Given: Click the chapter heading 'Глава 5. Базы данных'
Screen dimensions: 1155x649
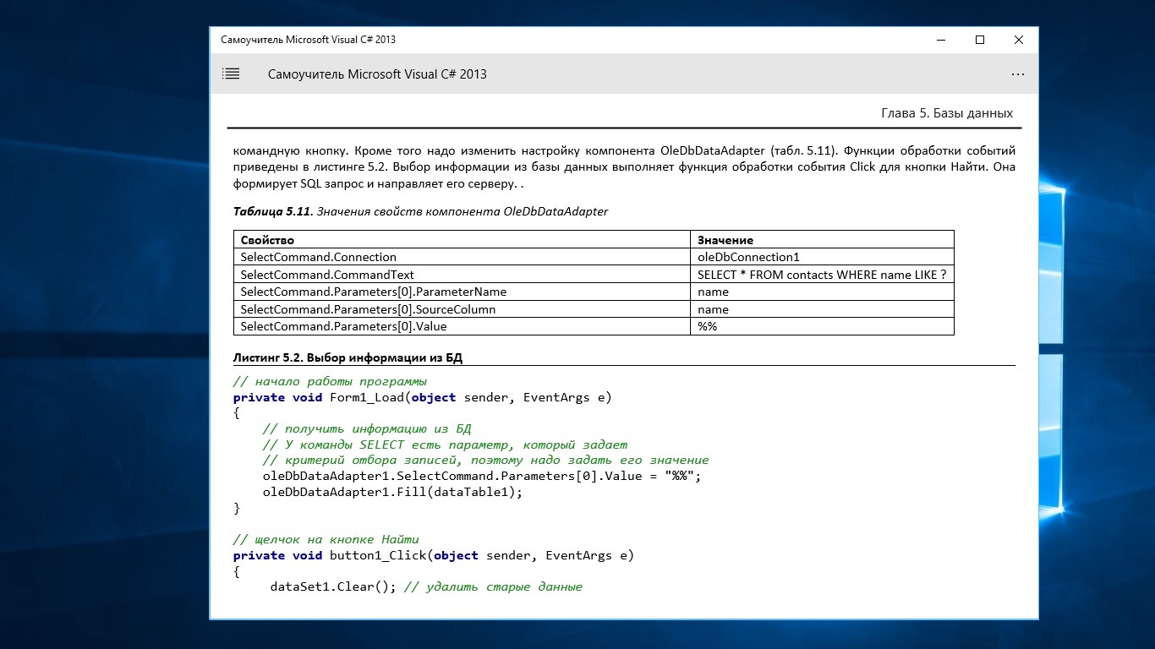Looking at the screenshot, I should click(947, 113).
